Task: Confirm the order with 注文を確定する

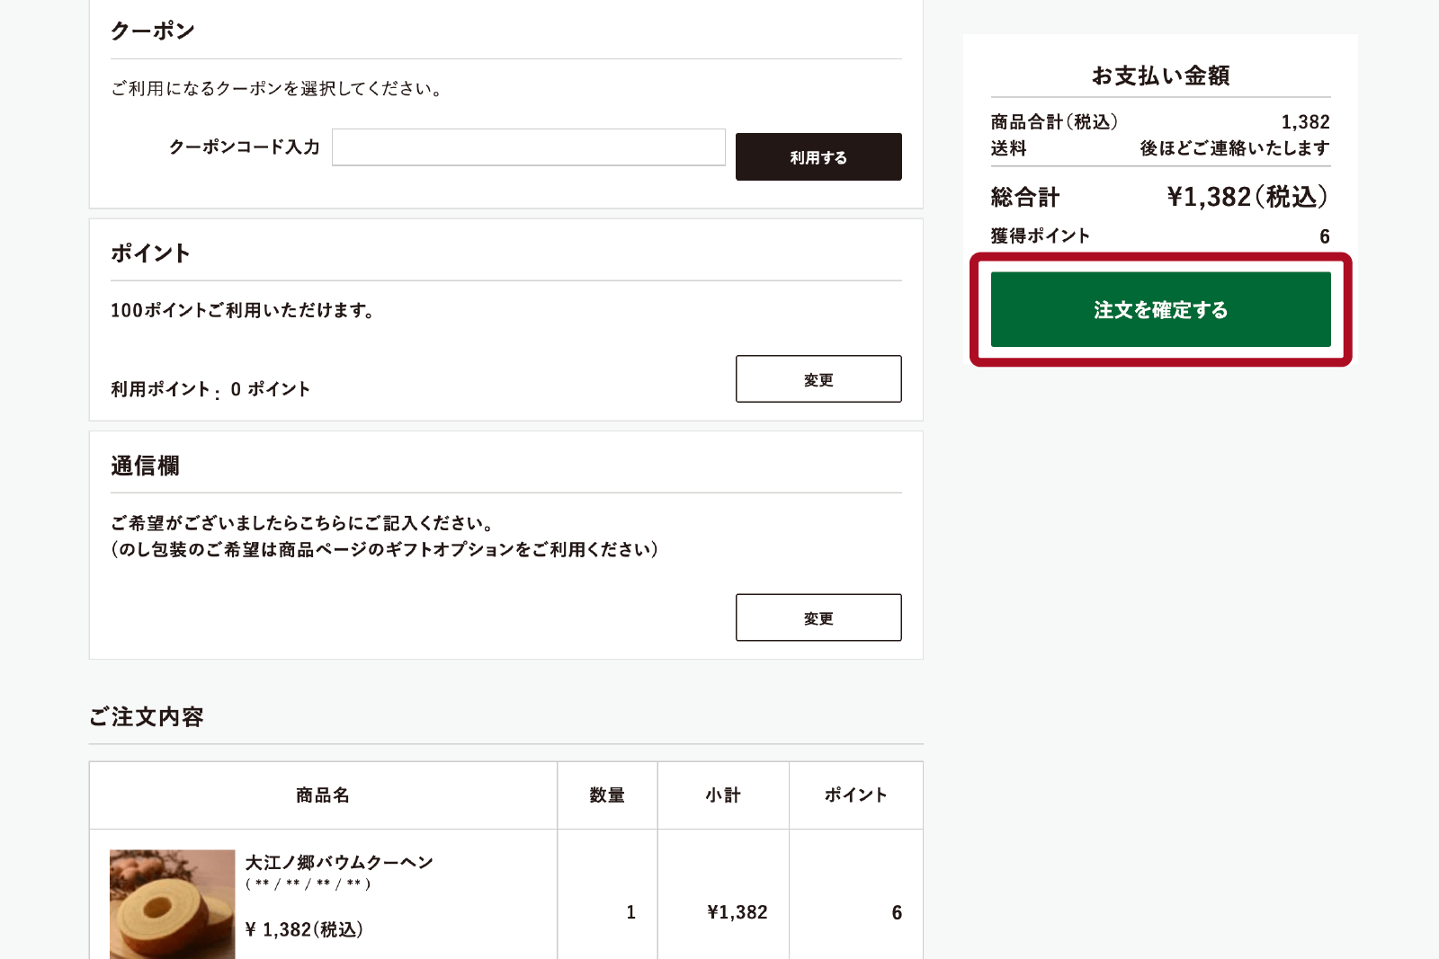Action: click(1160, 310)
